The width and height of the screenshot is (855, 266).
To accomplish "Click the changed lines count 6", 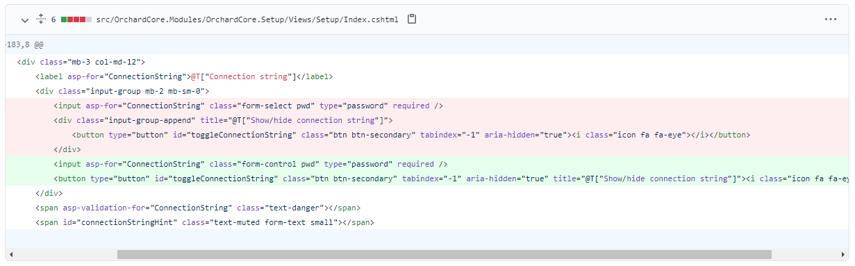I will pos(53,19).
